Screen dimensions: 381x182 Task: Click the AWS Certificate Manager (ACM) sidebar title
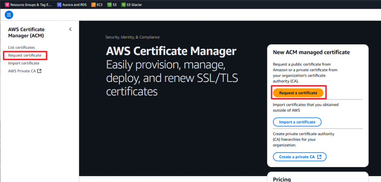click(x=26, y=32)
